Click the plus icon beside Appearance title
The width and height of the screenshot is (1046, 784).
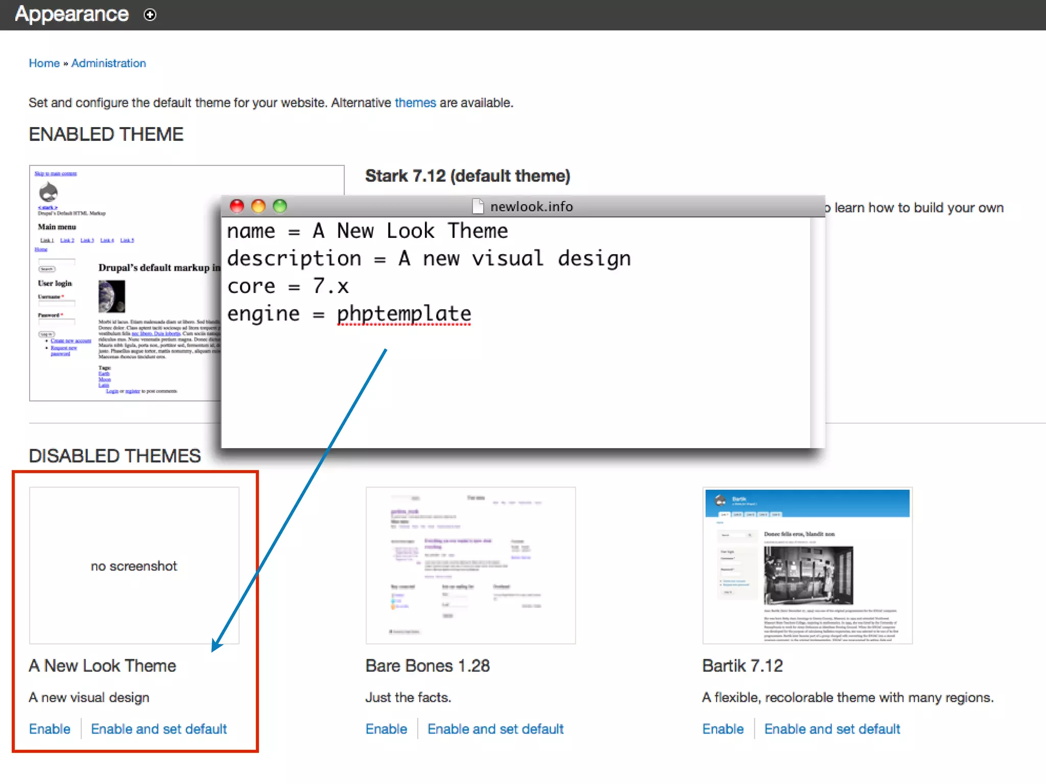pyautogui.click(x=150, y=15)
